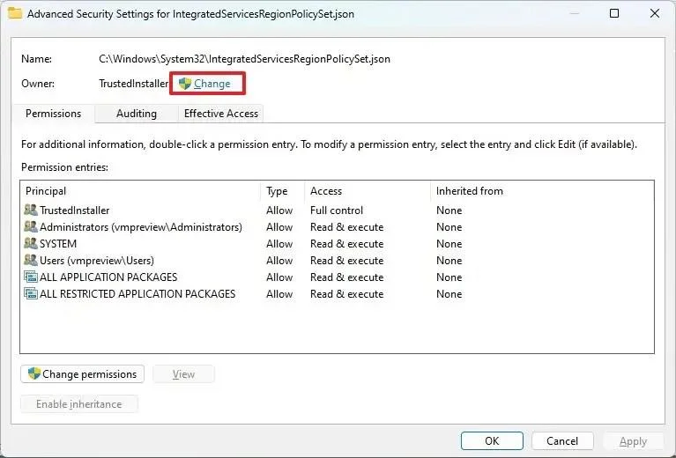Sort by the Principal column header
The image size is (676, 458).
point(140,191)
